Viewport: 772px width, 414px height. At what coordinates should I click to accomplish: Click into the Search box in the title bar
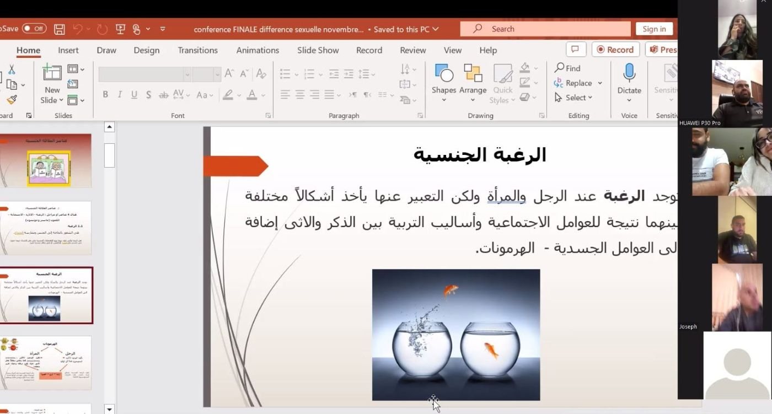(x=545, y=29)
